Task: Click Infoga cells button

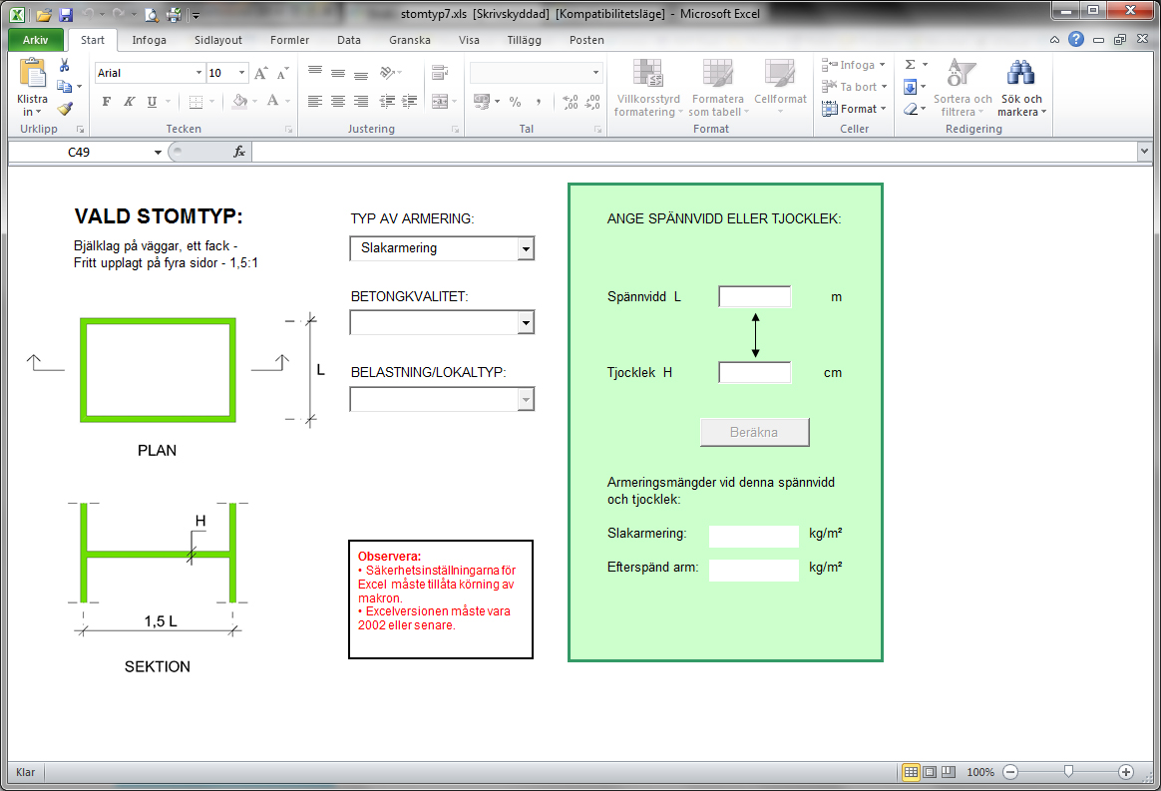Action: [x=853, y=65]
